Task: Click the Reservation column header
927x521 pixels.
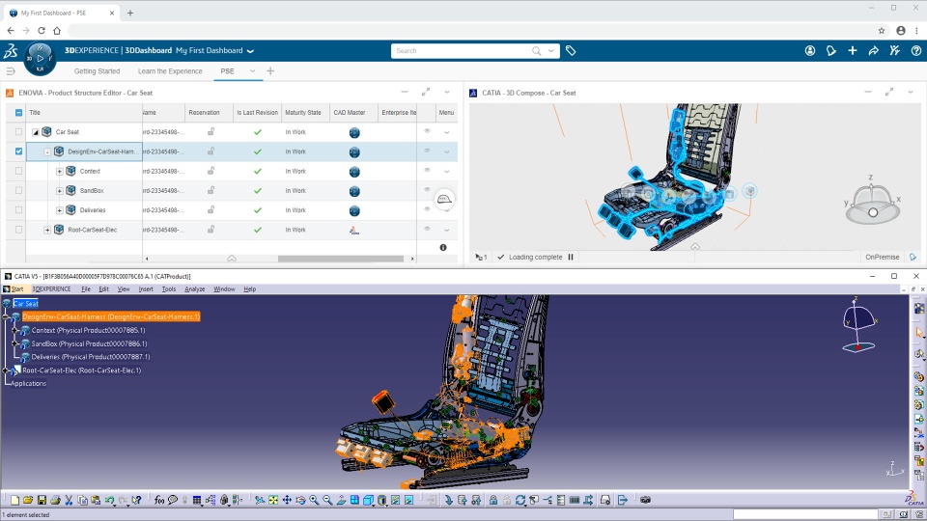Action: 204,112
